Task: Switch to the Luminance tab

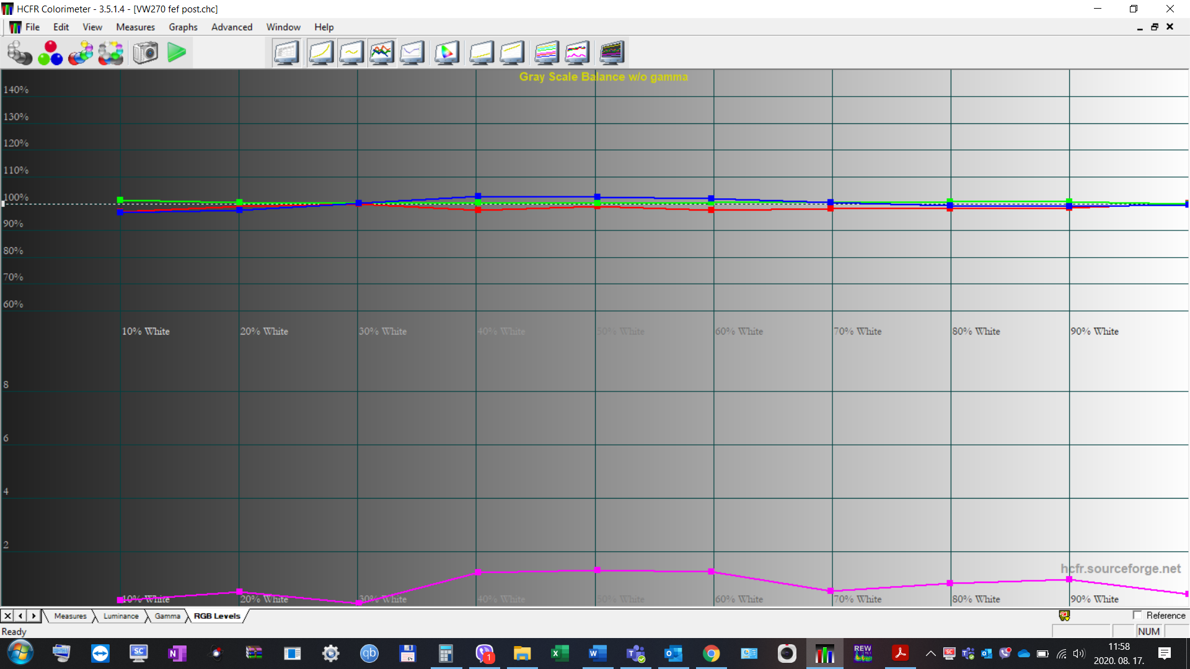Action: pyautogui.click(x=120, y=616)
